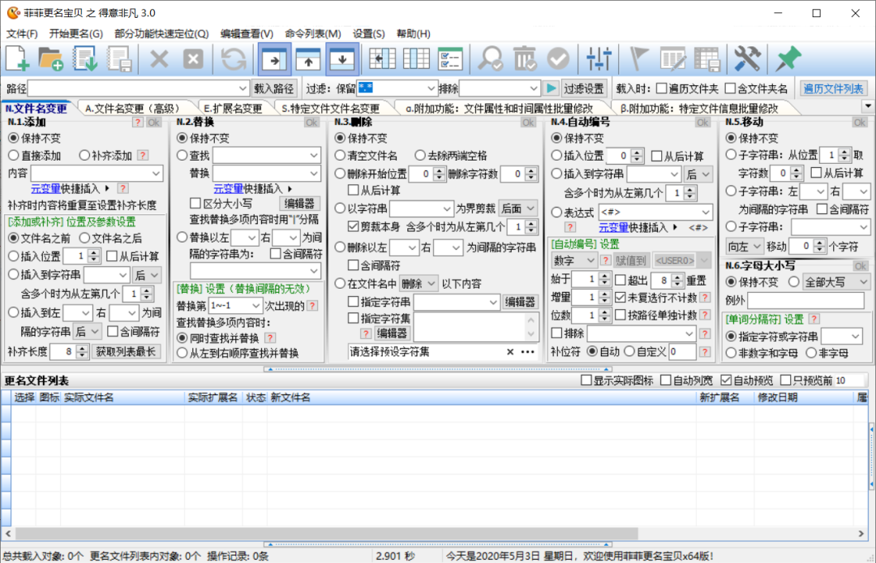Click the boxed X clear-all icon

coord(193,58)
